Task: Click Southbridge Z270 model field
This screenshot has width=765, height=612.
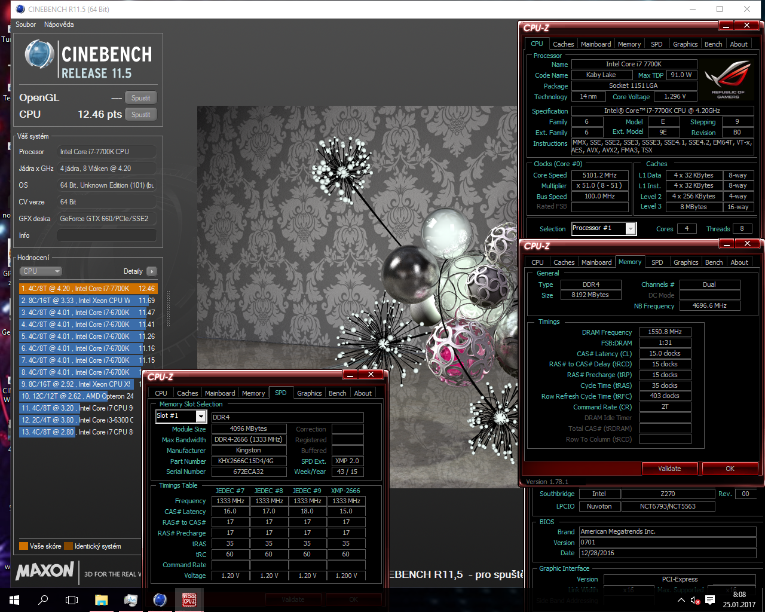Action: tap(668, 494)
